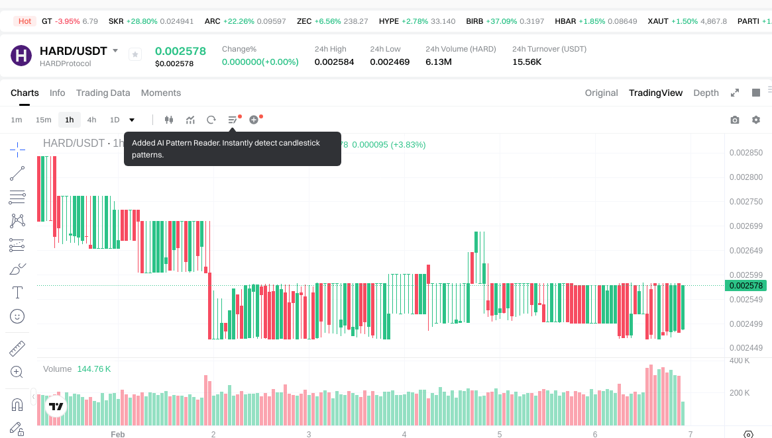The image size is (772, 438).
Task: Choose the Fibonacci retracement tool
Action: (x=17, y=245)
